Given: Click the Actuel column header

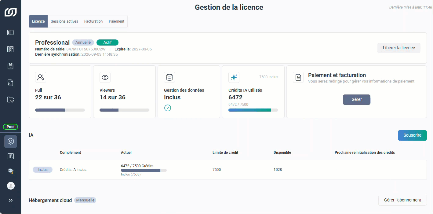Looking at the screenshot, I should [x=126, y=153].
